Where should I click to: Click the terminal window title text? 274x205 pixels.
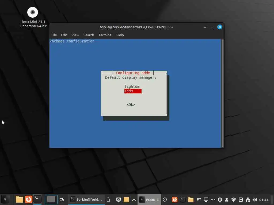click(x=136, y=27)
